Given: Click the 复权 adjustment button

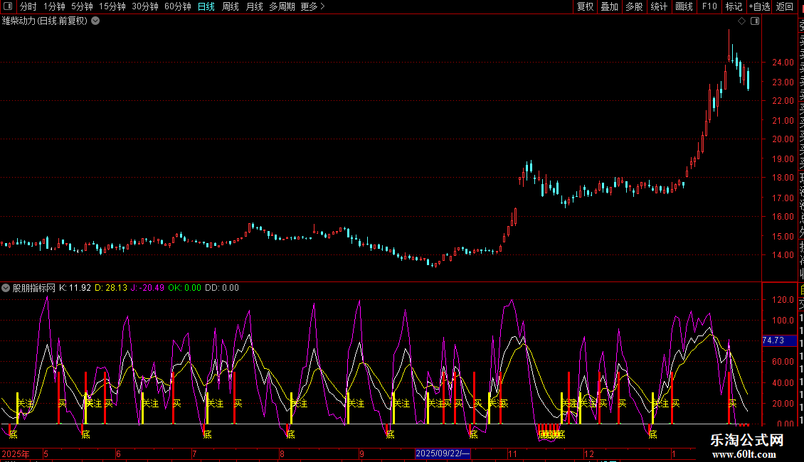Looking at the screenshot, I should 585,6.
